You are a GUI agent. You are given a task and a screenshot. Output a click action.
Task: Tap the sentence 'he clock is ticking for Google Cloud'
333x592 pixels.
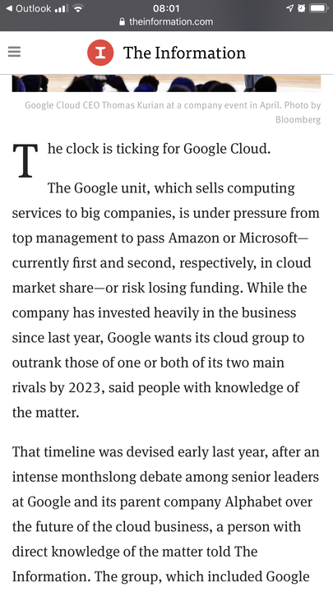point(159,149)
